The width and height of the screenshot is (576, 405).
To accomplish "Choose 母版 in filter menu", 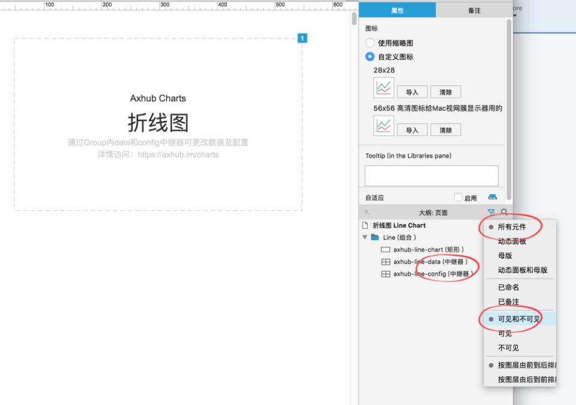I will click(x=520, y=256).
